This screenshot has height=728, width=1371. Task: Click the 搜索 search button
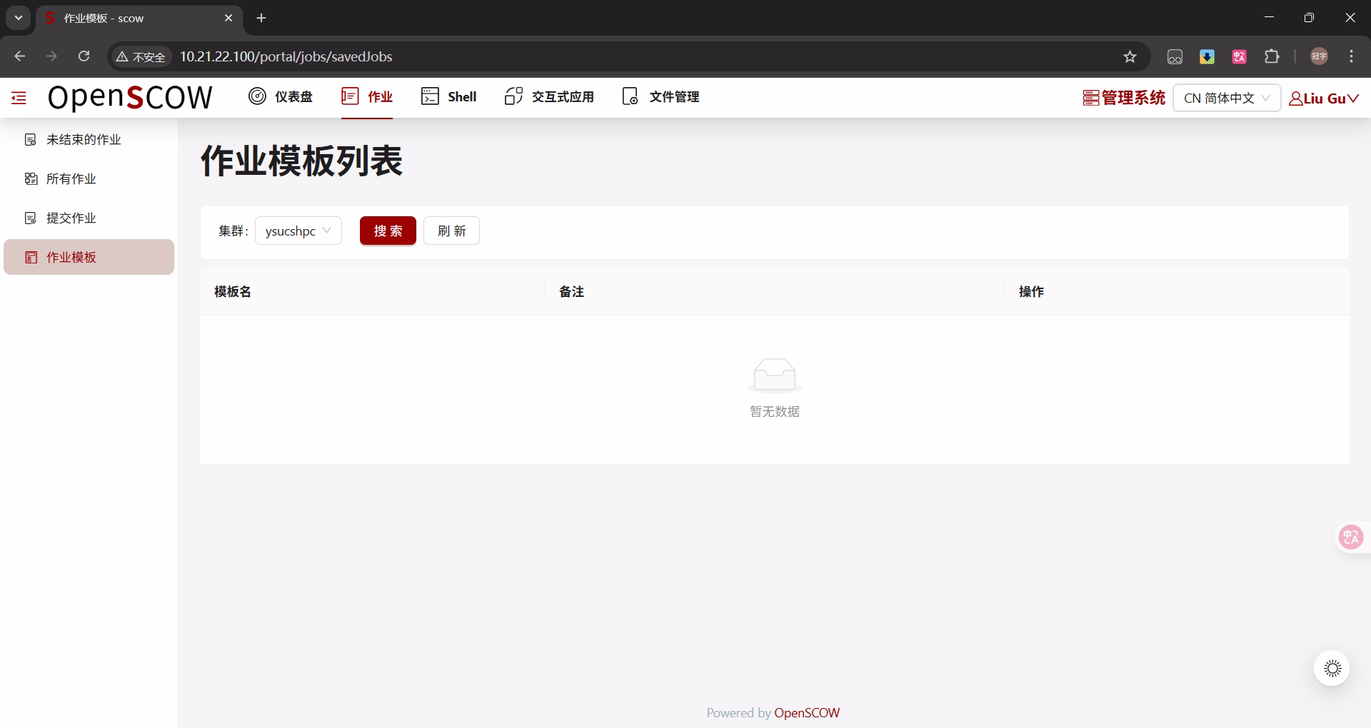pyautogui.click(x=388, y=231)
